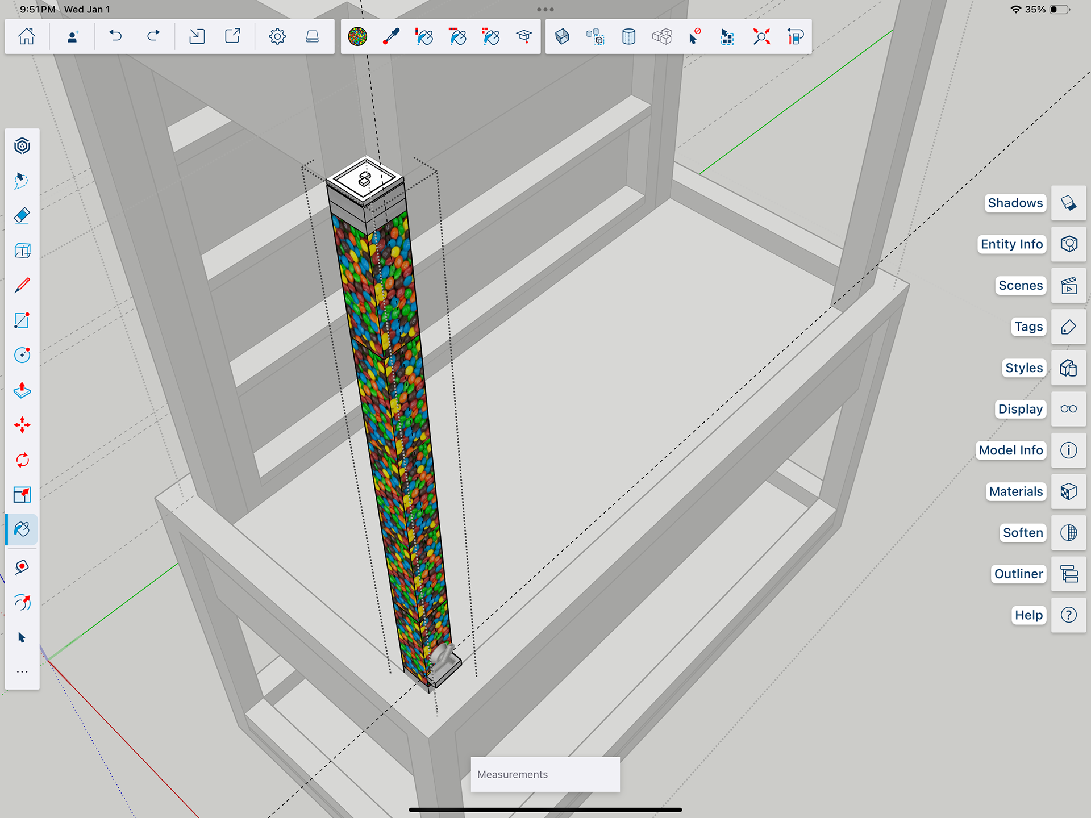
Task: Select the eyedropper sample material tool
Action: pyautogui.click(x=391, y=37)
